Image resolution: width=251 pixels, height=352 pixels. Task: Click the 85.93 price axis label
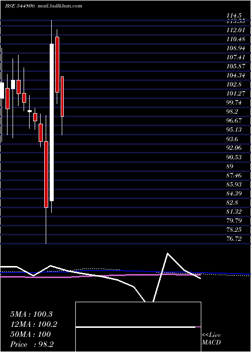pyautogui.click(x=234, y=185)
